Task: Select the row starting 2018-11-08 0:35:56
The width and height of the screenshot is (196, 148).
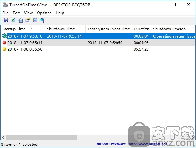Action: click(x=98, y=49)
